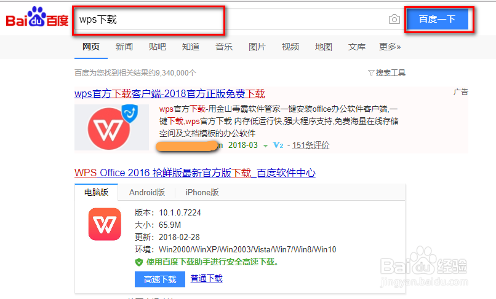
Task: Click the 广告 label
Action: [x=460, y=92]
